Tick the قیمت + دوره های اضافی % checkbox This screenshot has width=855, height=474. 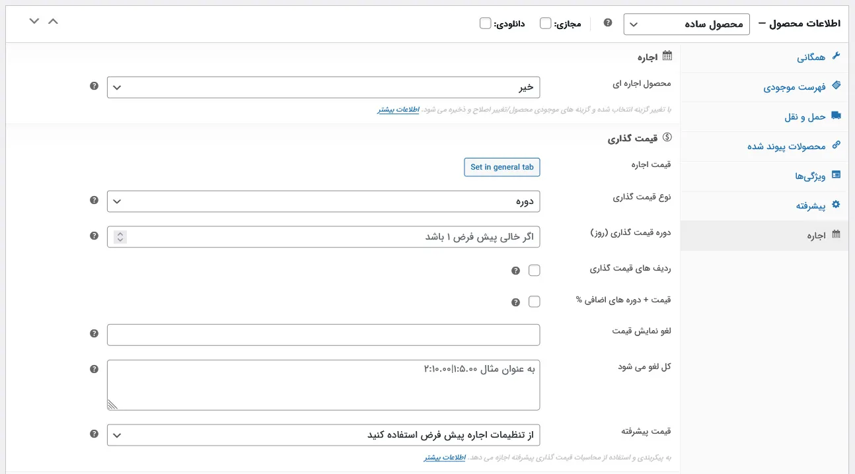point(535,302)
